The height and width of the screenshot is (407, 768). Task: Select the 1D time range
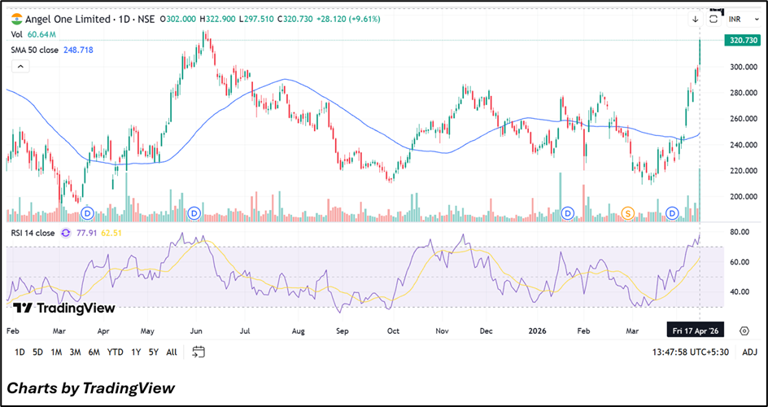pyautogui.click(x=20, y=352)
